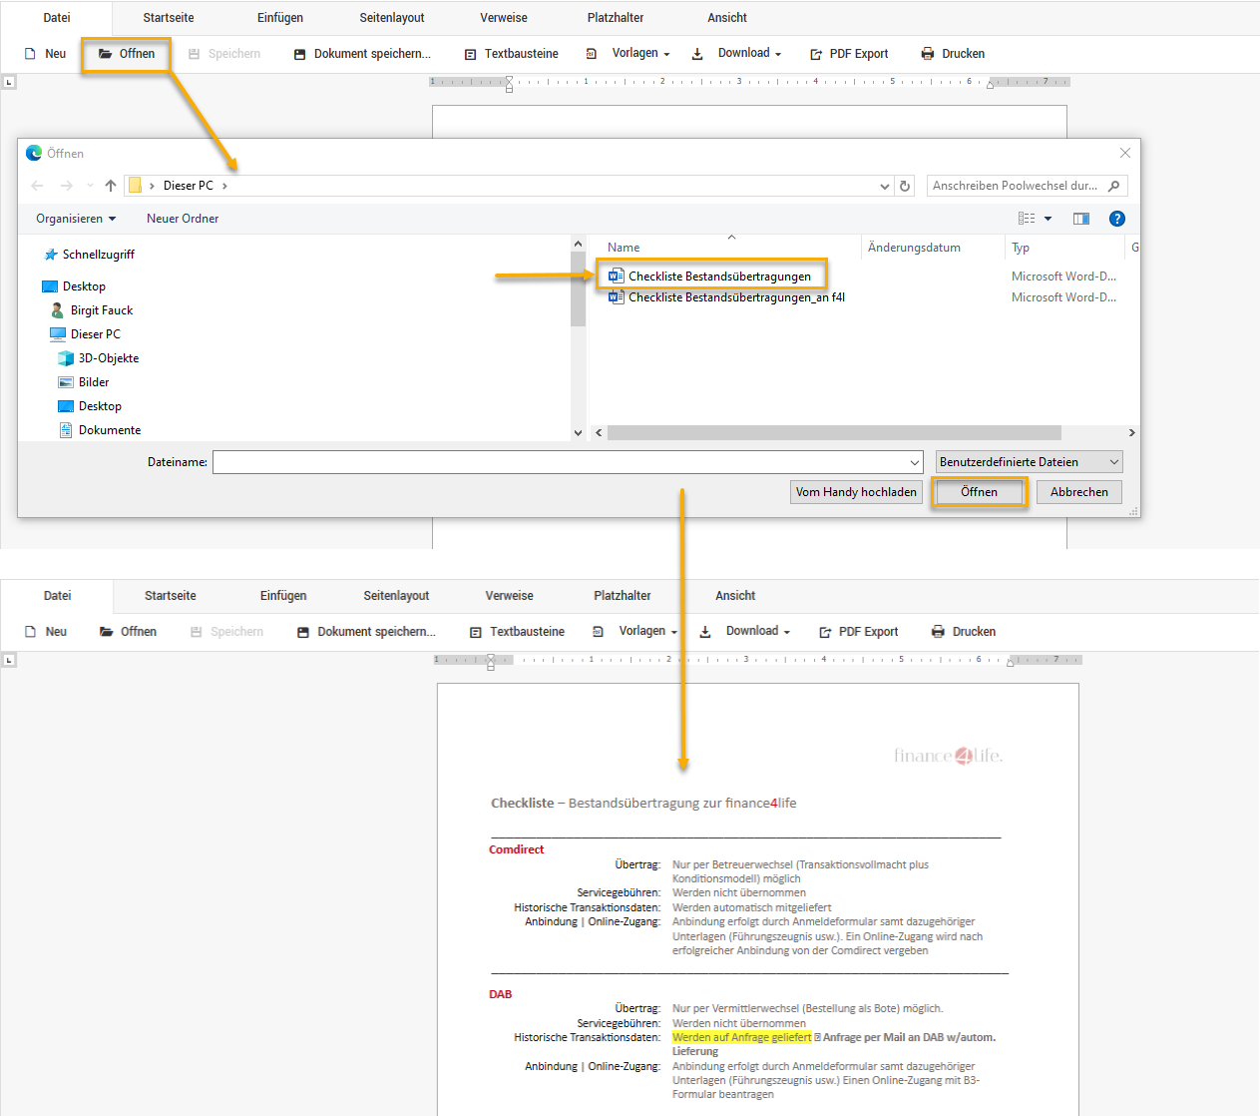The height and width of the screenshot is (1116, 1260).
Task: Select file Checkliste Bestandsübertragungen_an f4l
Action: 726,297
